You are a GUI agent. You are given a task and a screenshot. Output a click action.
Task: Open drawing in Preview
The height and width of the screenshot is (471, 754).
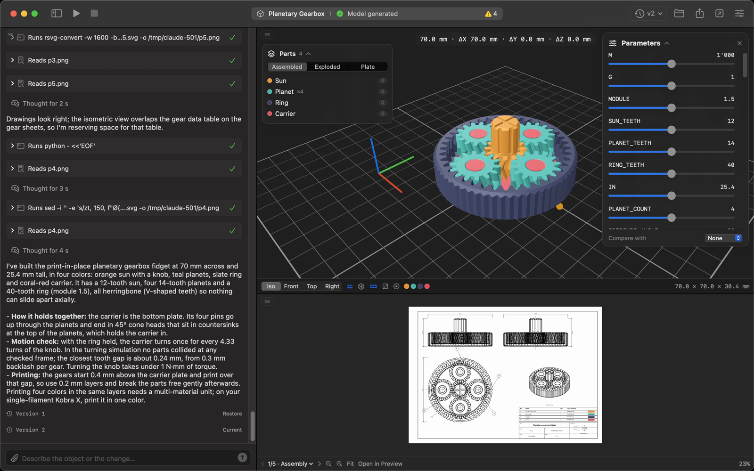pyautogui.click(x=380, y=464)
